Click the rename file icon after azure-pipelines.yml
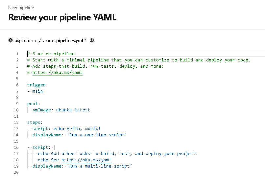This screenshot has width=265, height=182. pos(92,40)
